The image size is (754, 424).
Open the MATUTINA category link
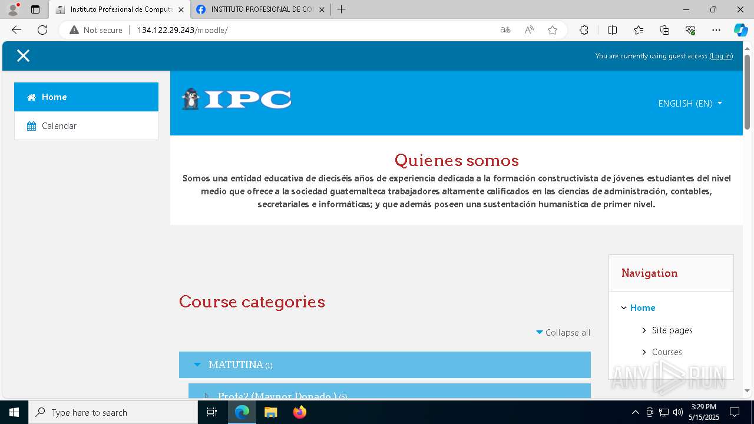click(236, 365)
